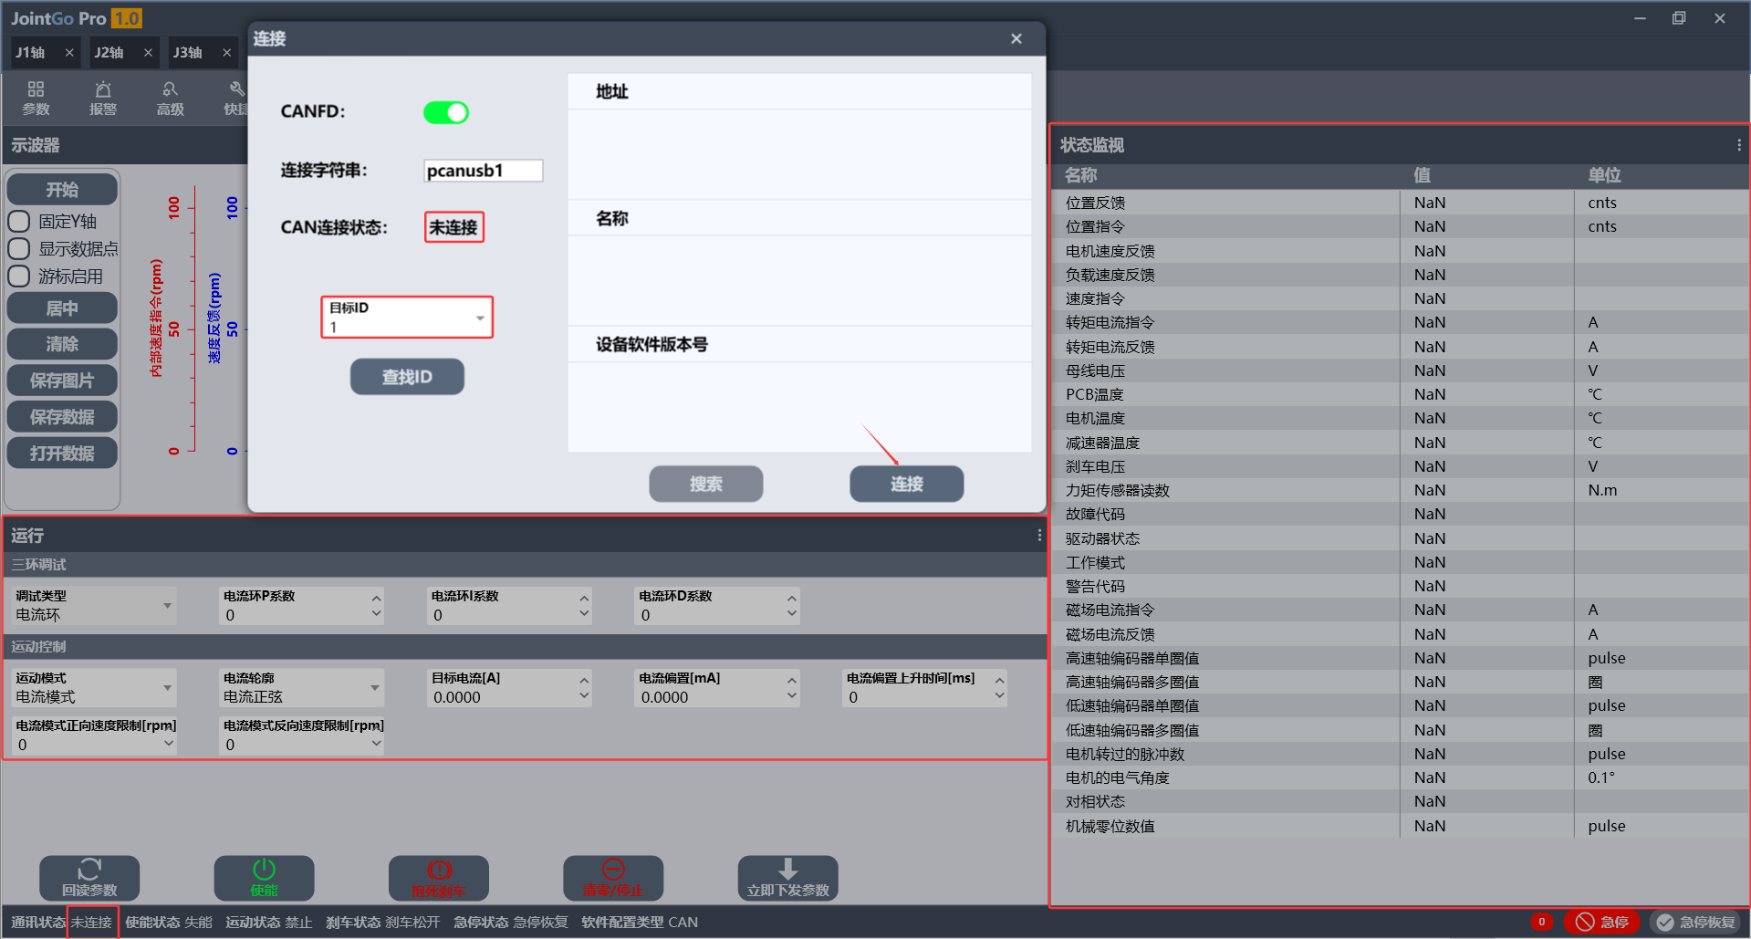Minimize the JointGo Pro window

click(1640, 18)
